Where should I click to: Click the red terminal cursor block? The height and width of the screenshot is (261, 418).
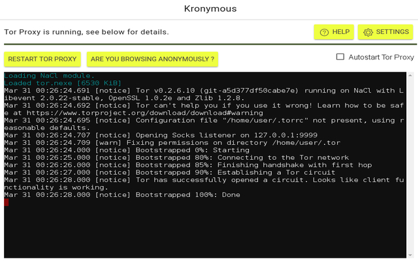6,202
